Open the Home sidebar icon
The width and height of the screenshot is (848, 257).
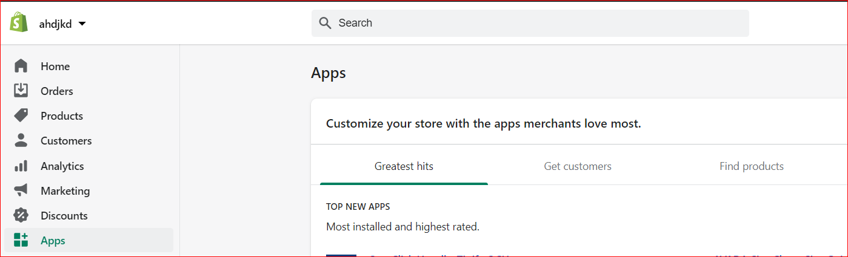[21, 66]
